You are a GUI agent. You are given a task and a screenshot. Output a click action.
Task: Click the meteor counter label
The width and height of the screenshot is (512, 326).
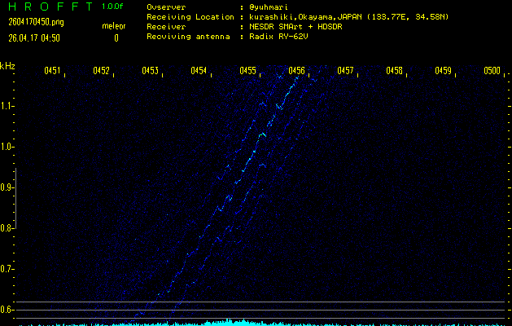pyautogui.click(x=114, y=27)
